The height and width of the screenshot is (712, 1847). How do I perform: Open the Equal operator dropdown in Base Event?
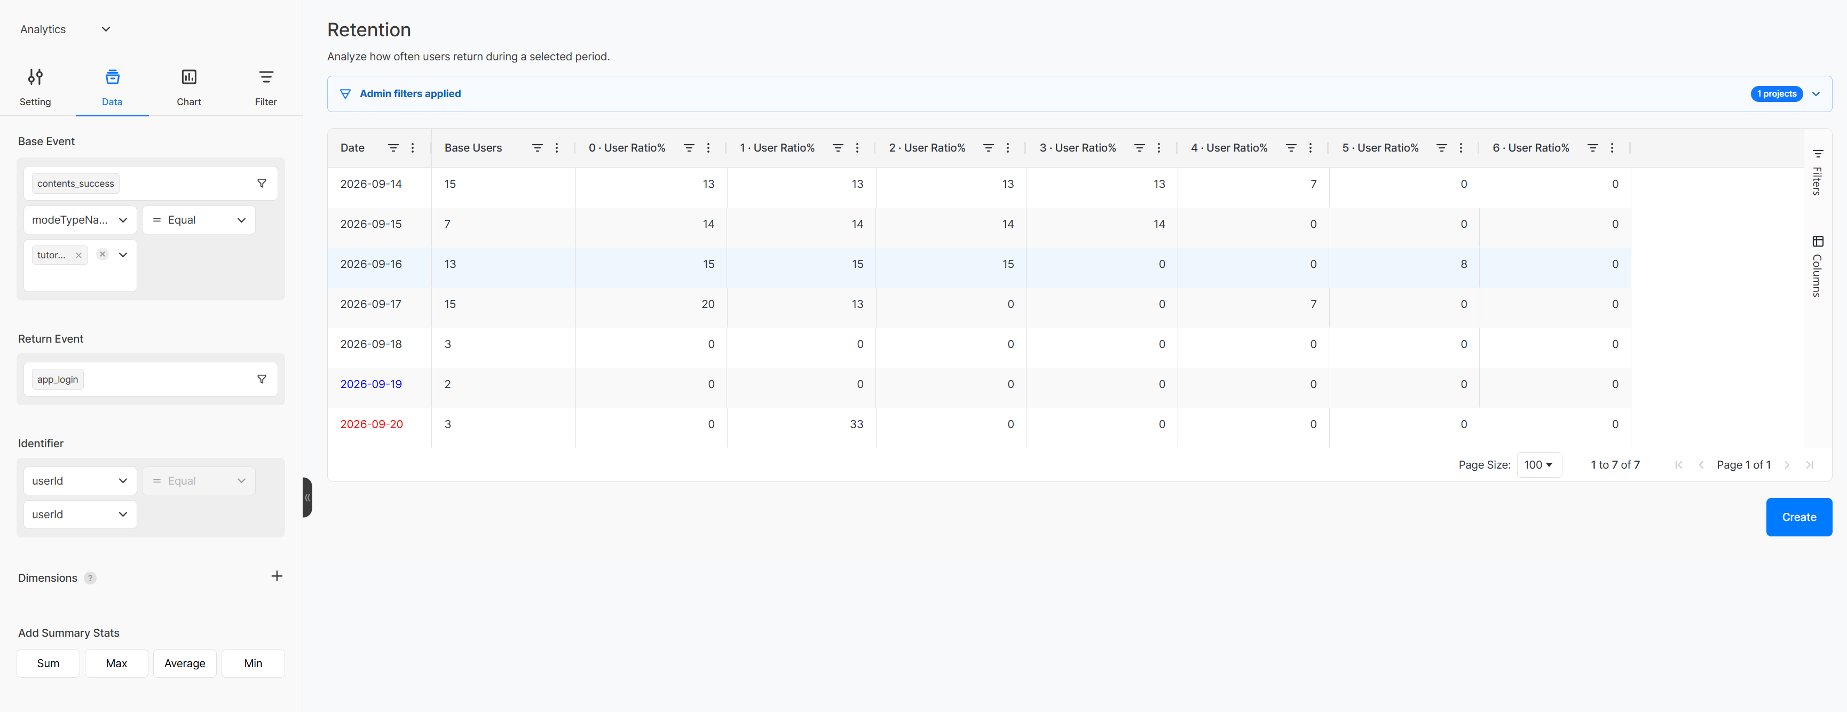199,220
